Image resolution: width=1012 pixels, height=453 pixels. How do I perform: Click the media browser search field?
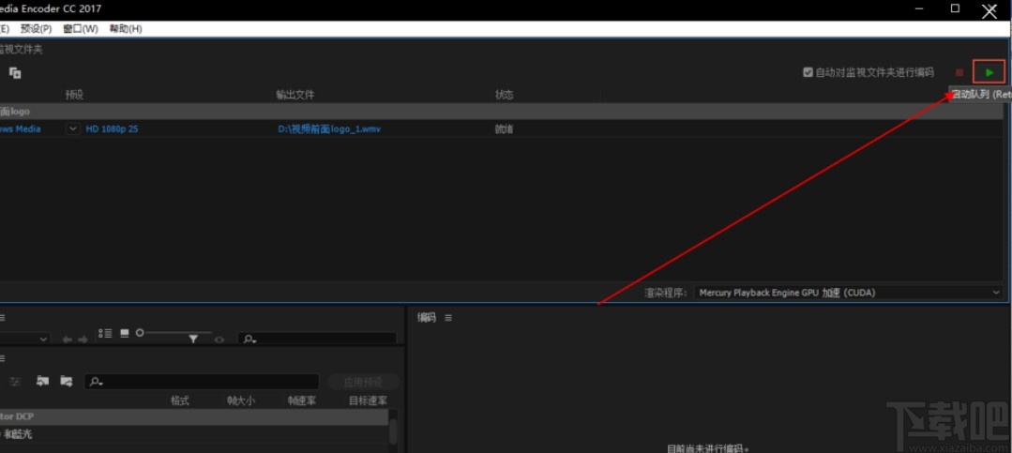tap(317, 339)
